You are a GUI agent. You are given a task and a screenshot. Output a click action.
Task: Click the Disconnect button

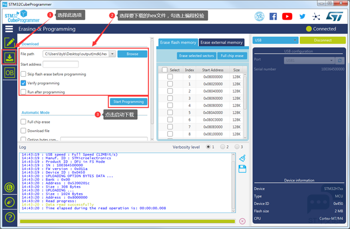click(323, 40)
